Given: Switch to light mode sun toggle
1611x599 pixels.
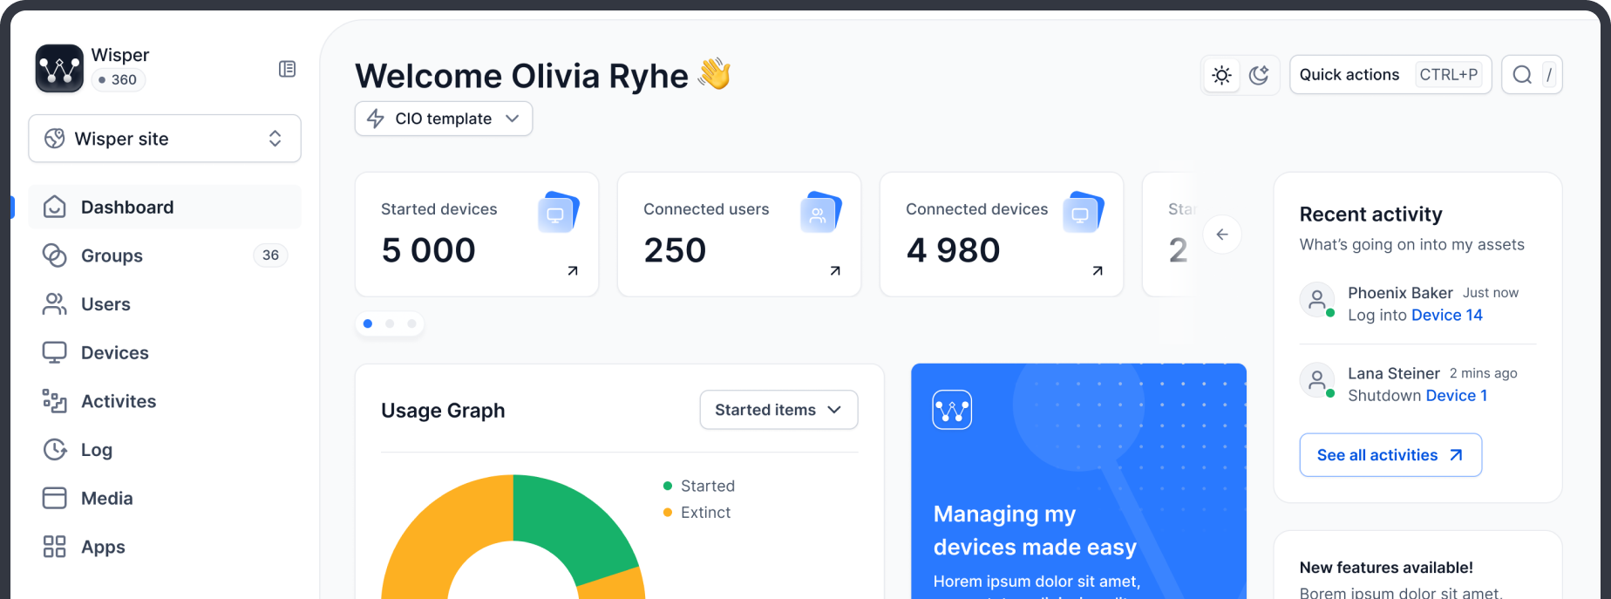Looking at the screenshot, I should 1222,75.
